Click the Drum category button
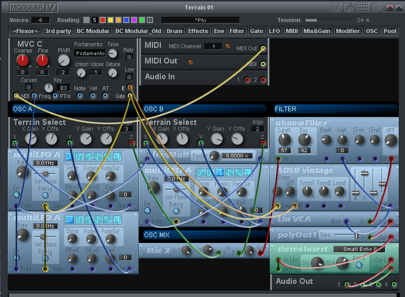 174,31
